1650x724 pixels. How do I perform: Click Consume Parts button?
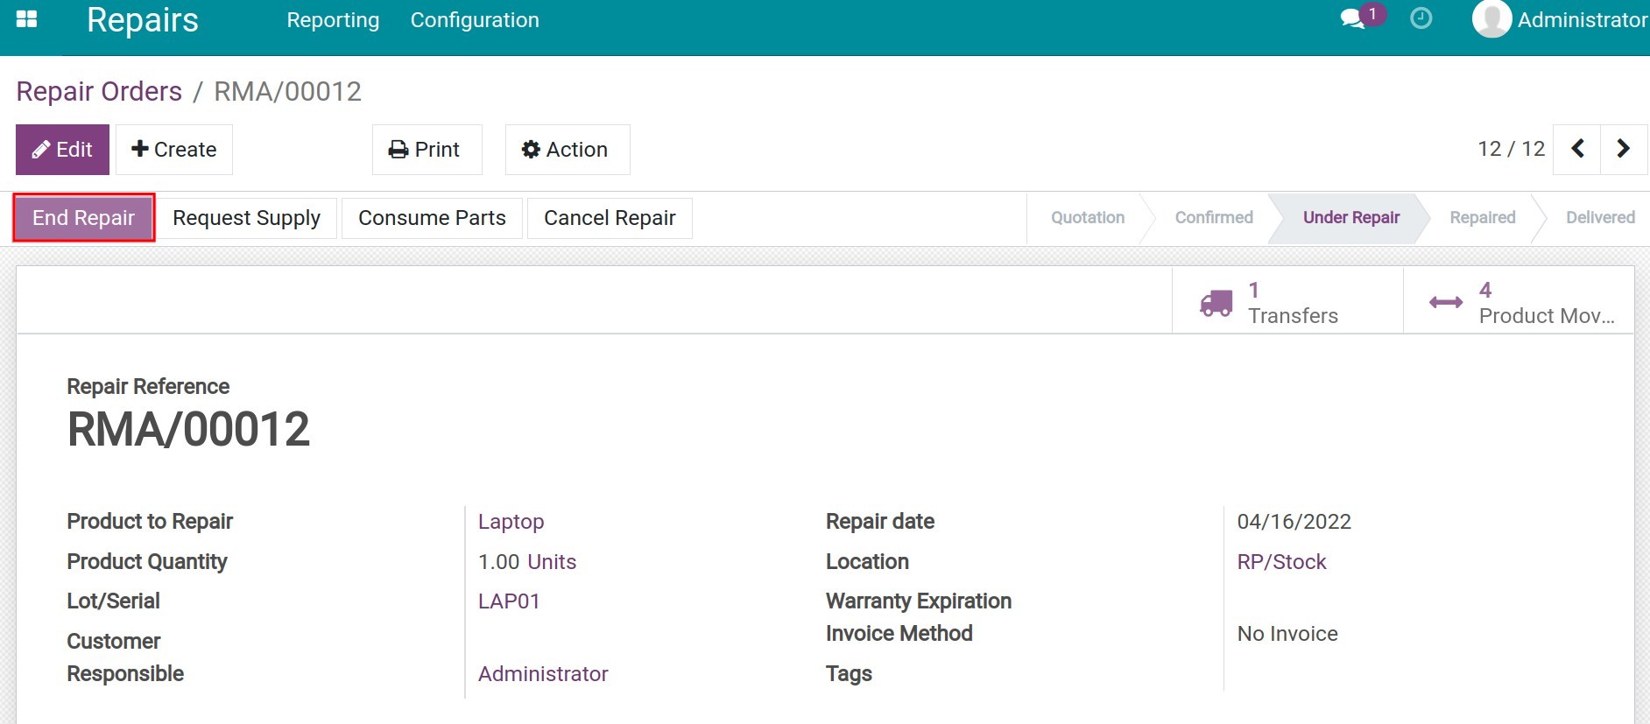coord(432,218)
